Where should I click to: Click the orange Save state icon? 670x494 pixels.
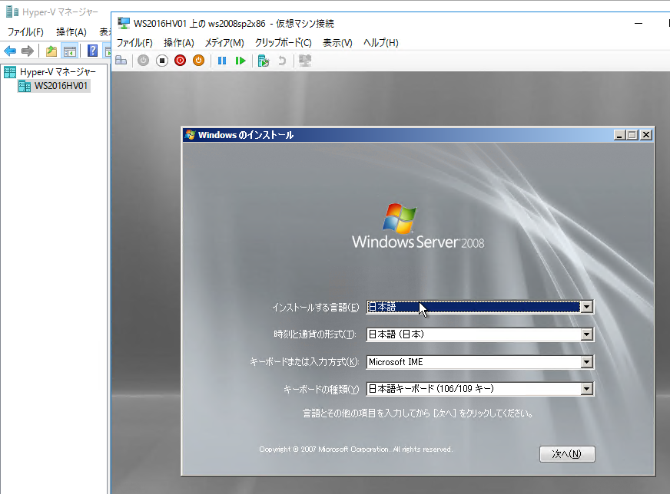(199, 61)
